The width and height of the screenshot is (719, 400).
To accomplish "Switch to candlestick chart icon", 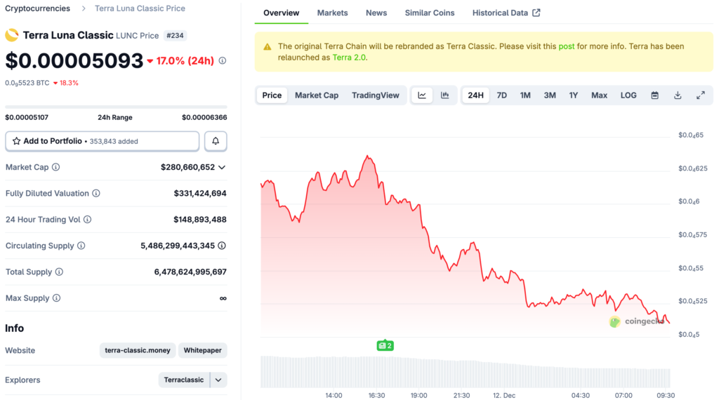I will [x=444, y=95].
